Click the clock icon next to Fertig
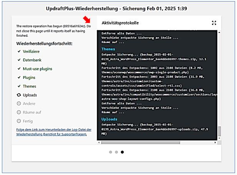 [x=19, y=121]
